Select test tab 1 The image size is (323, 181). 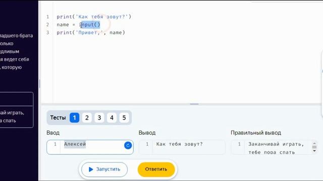click(74, 118)
